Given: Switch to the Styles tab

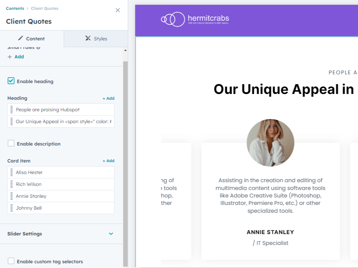Looking at the screenshot, I should click(x=96, y=39).
